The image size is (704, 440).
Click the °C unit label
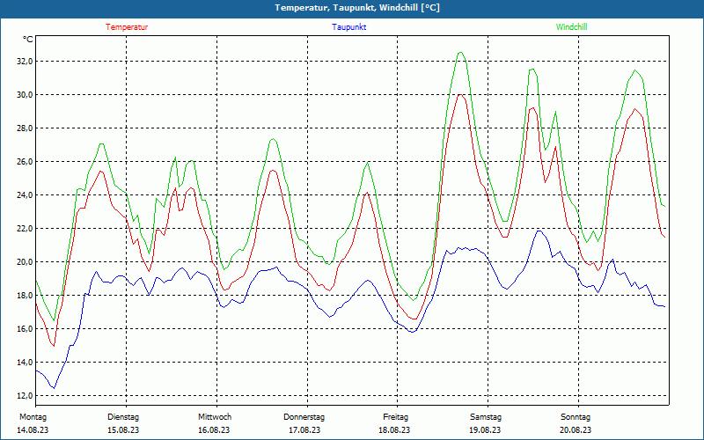click(28, 40)
